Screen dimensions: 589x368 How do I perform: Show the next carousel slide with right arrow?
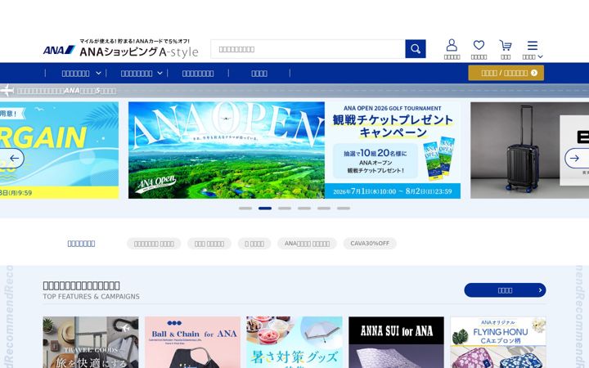(x=574, y=158)
